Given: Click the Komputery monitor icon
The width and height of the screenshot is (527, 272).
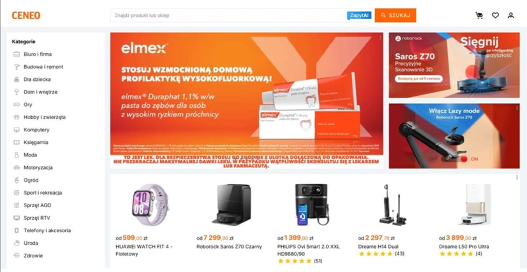Looking at the screenshot, I should (x=16, y=130).
